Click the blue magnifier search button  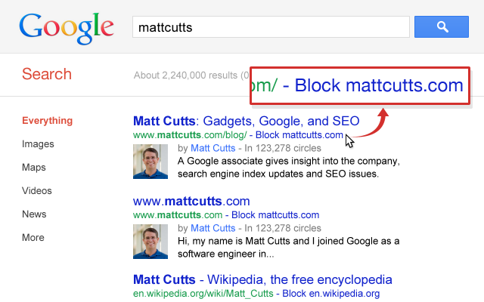click(x=442, y=27)
